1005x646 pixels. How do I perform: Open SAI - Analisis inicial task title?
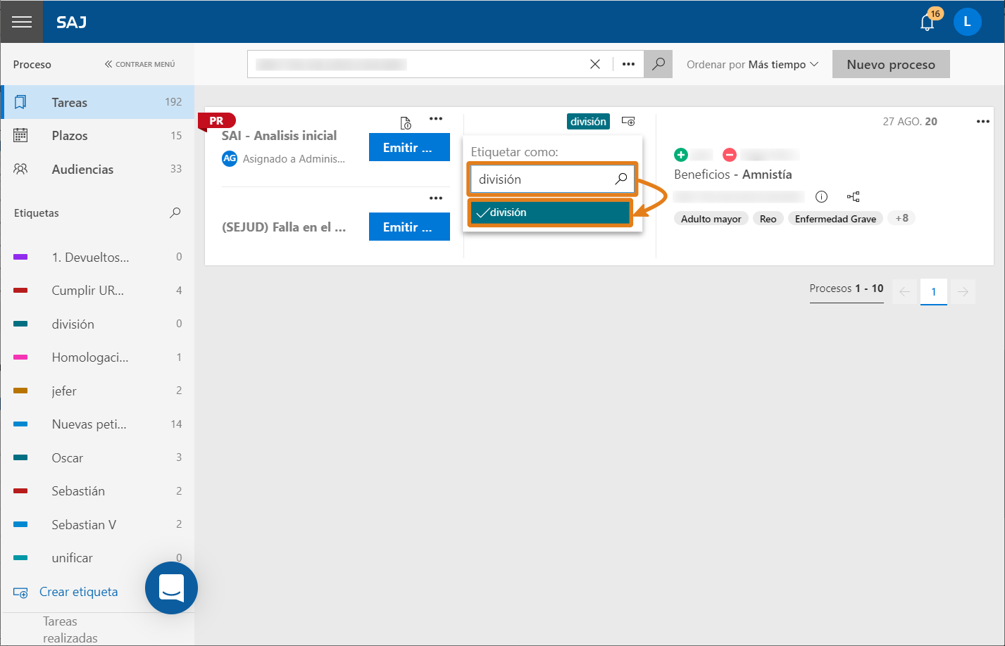point(279,136)
